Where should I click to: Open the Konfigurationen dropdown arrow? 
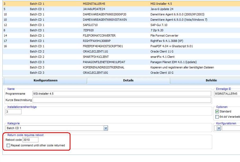coord(219,128)
